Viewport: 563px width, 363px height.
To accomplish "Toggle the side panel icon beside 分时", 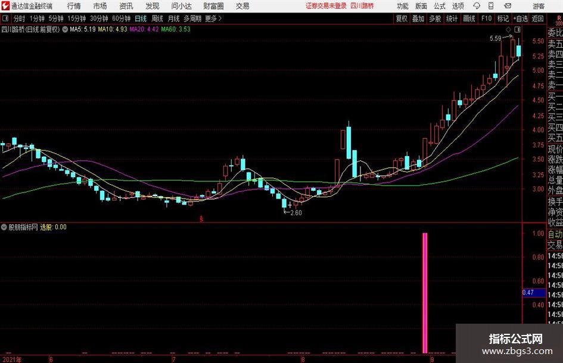I will [5, 18].
